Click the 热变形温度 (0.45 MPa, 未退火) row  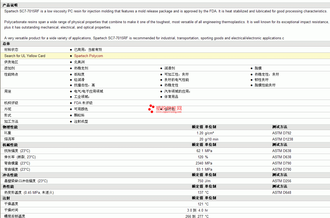165,192
